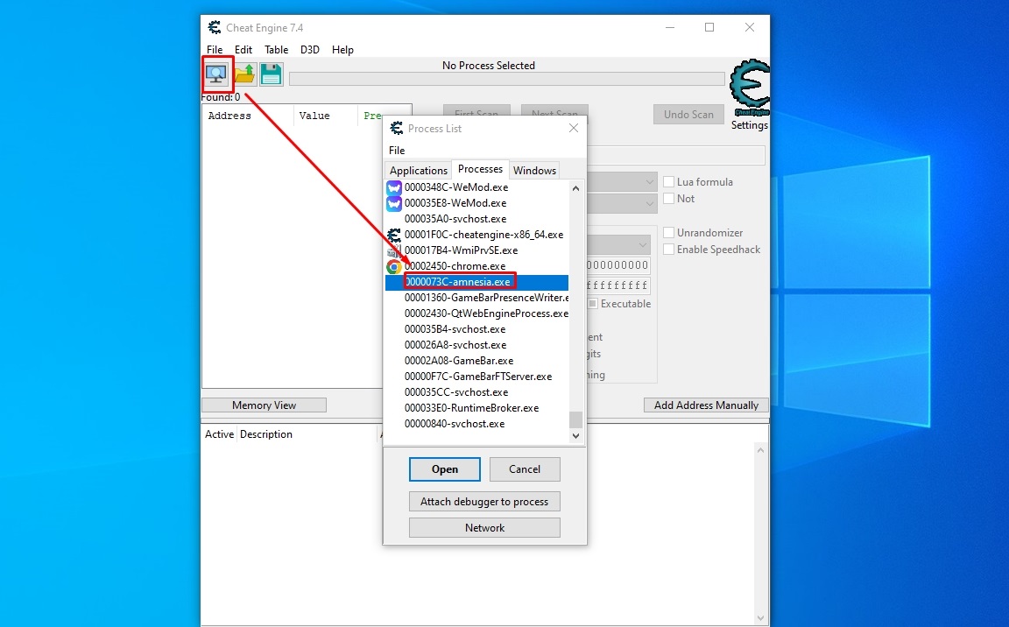Click the open folder load-table icon
The image size is (1009, 627).
(x=244, y=74)
